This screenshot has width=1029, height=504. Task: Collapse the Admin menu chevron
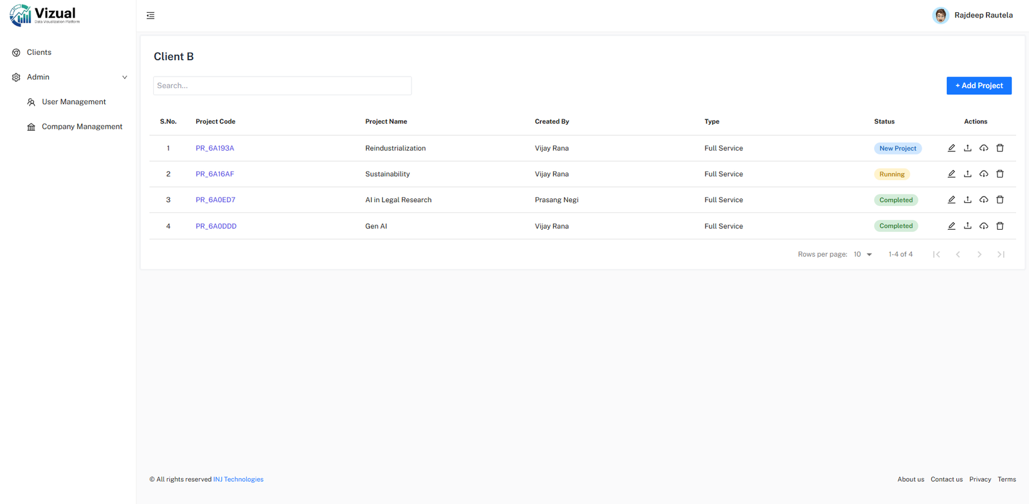[x=125, y=77]
